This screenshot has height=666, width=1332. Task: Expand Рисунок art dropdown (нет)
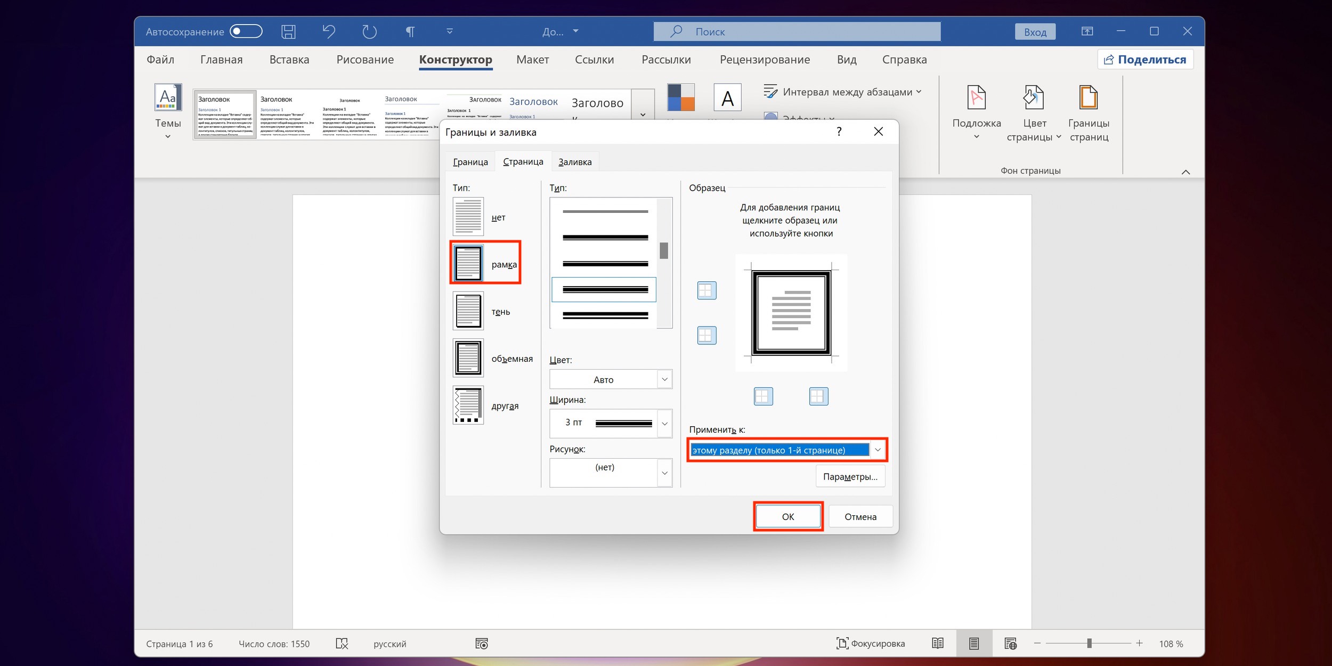point(664,473)
